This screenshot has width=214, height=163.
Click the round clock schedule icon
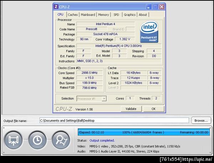(x=37, y=140)
